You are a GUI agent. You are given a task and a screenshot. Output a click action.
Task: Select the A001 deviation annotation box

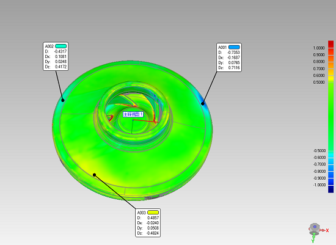click(229, 57)
